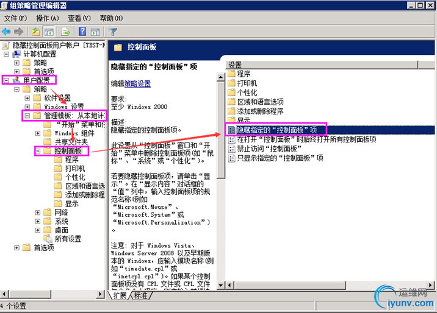Click description pane scroll down arrow

[x=221, y=285]
